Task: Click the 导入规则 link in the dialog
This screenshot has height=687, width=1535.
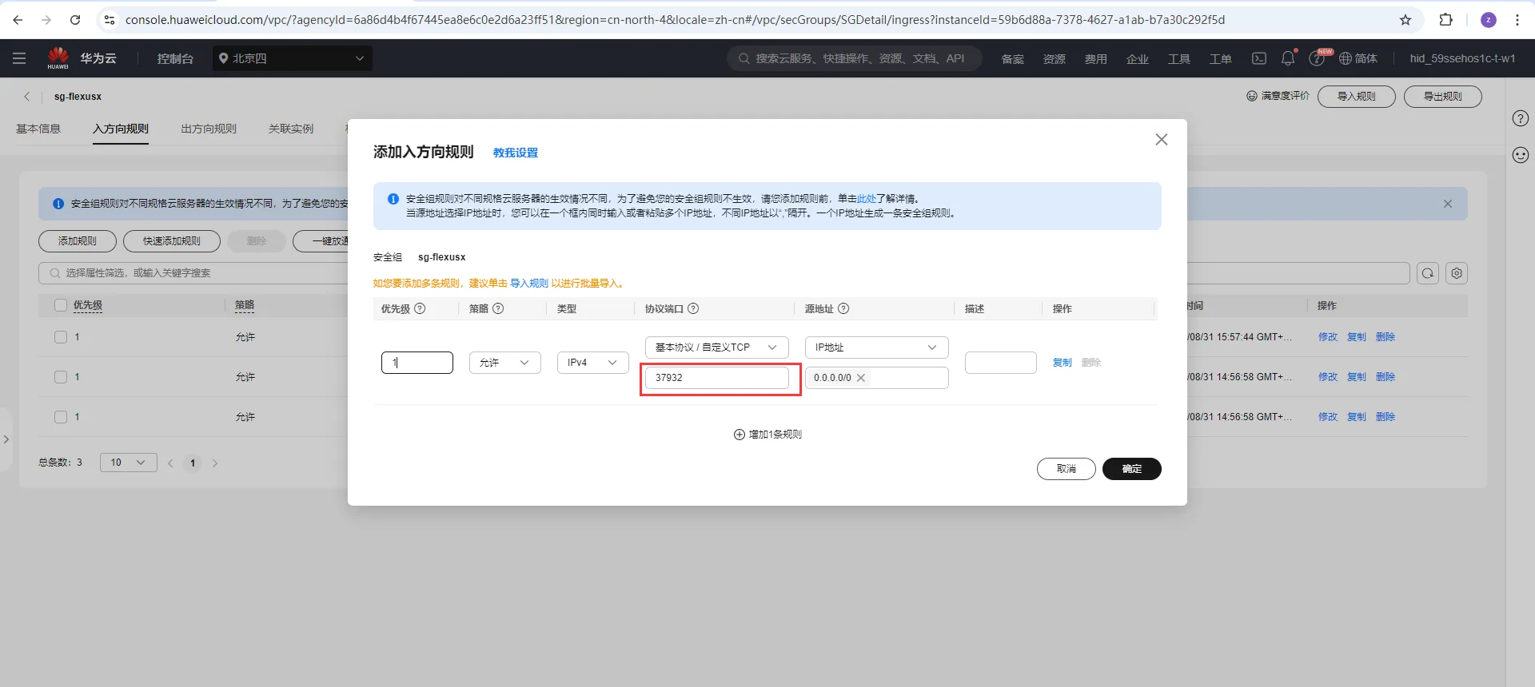Action: [x=529, y=284]
